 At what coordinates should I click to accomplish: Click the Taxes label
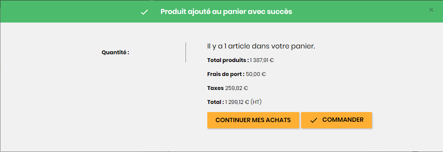click(x=215, y=88)
